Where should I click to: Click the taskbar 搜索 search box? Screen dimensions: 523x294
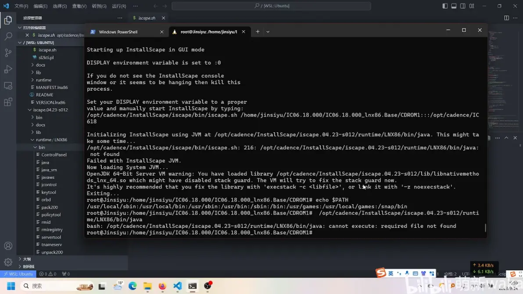57,286
